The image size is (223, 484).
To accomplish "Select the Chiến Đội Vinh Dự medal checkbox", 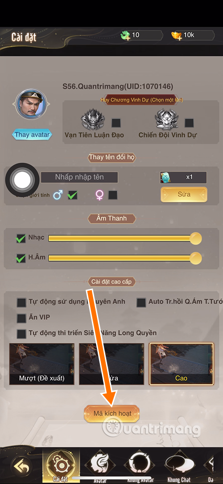I will tap(189, 123).
